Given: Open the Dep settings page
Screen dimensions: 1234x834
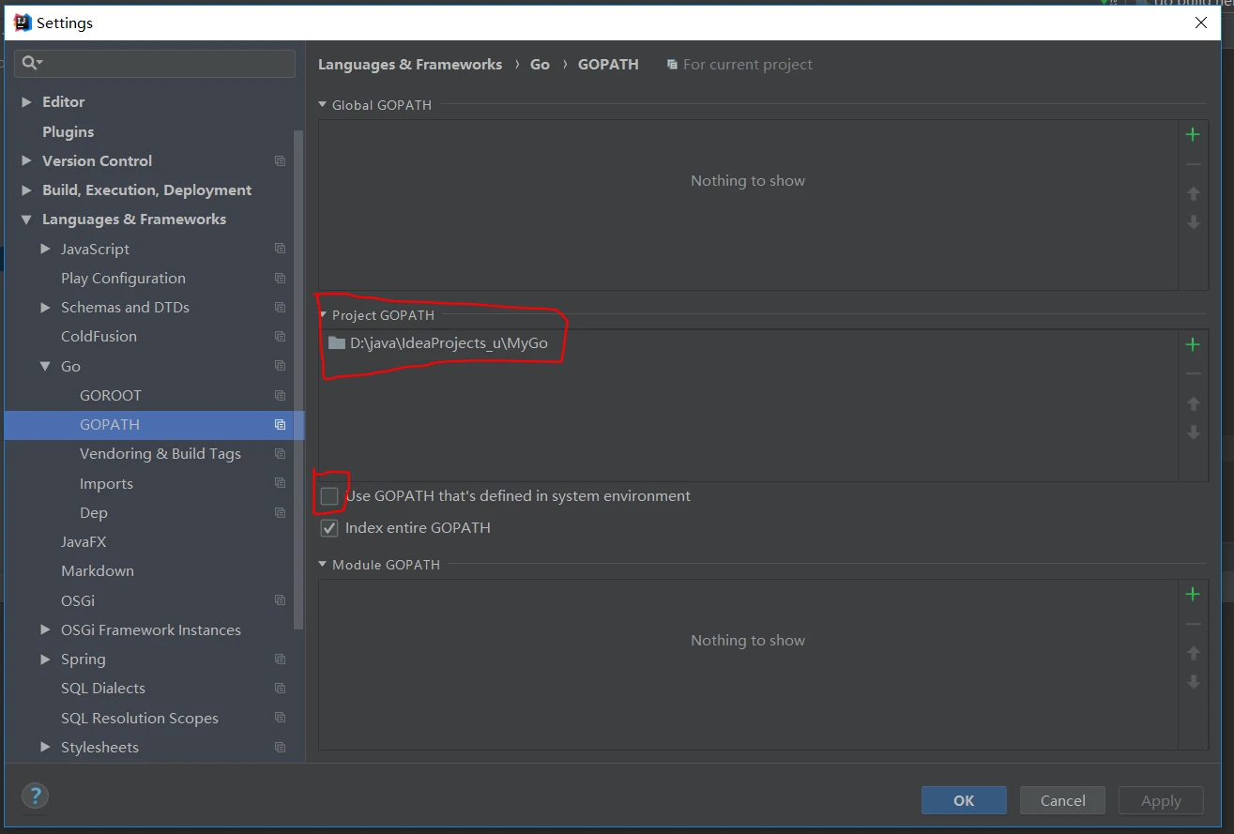Looking at the screenshot, I should pyautogui.click(x=94, y=513).
